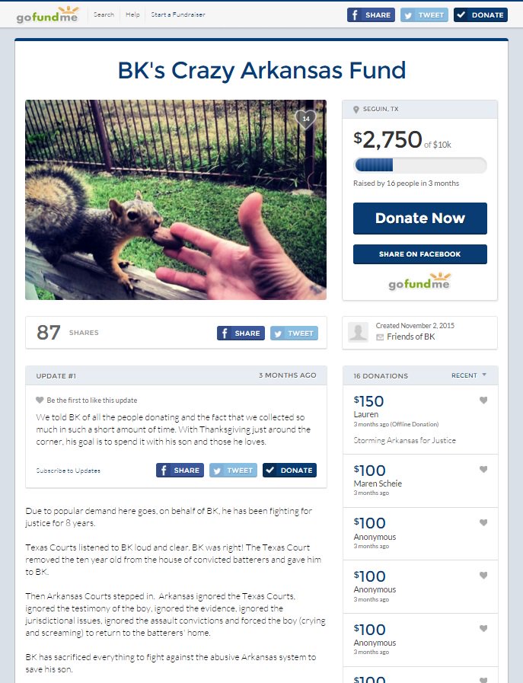Click the gofundme logo in header

[47, 14]
